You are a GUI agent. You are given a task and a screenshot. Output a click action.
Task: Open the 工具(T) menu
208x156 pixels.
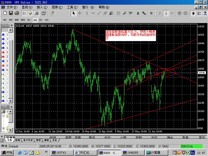coord(72,7)
